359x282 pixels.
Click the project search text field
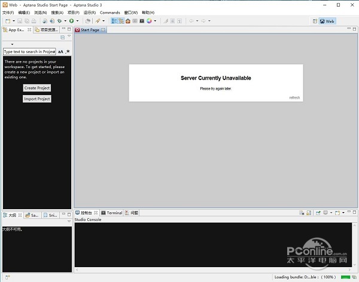[29, 52]
